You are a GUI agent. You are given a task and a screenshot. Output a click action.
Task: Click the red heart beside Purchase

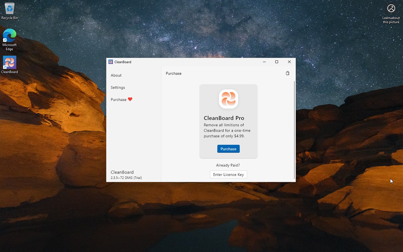pos(130,99)
